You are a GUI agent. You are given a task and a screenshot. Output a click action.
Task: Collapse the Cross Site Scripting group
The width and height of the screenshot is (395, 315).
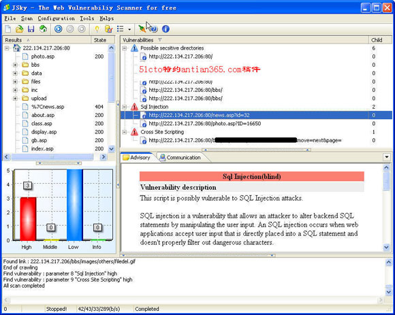click(125, 132)
